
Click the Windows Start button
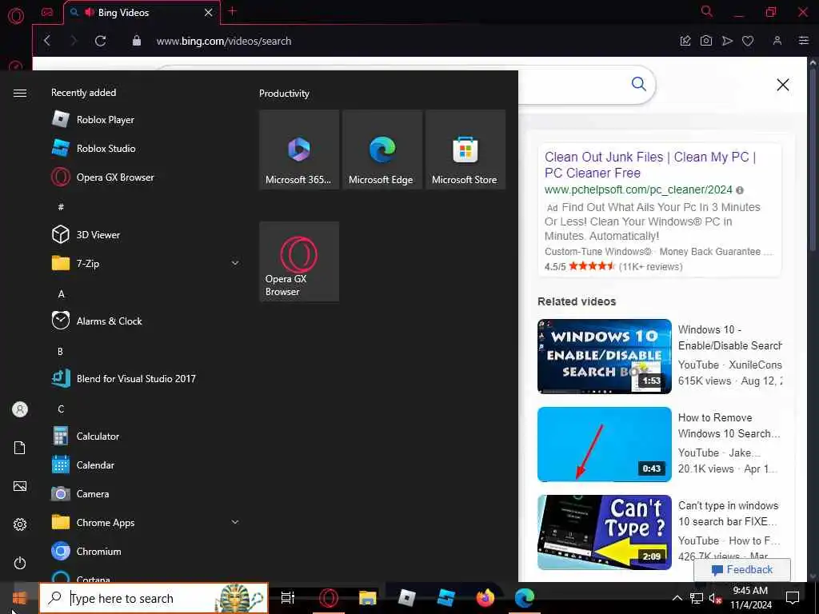pos(19,598)
